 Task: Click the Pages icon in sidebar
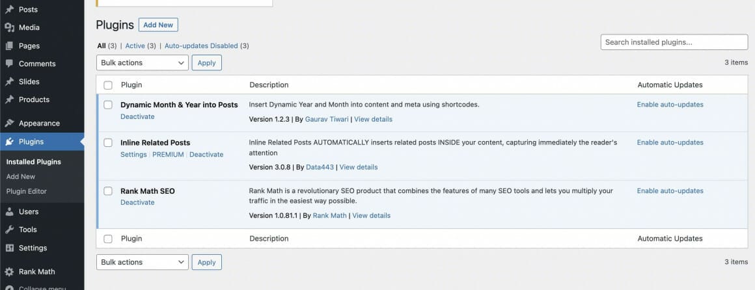pos(10,46)
